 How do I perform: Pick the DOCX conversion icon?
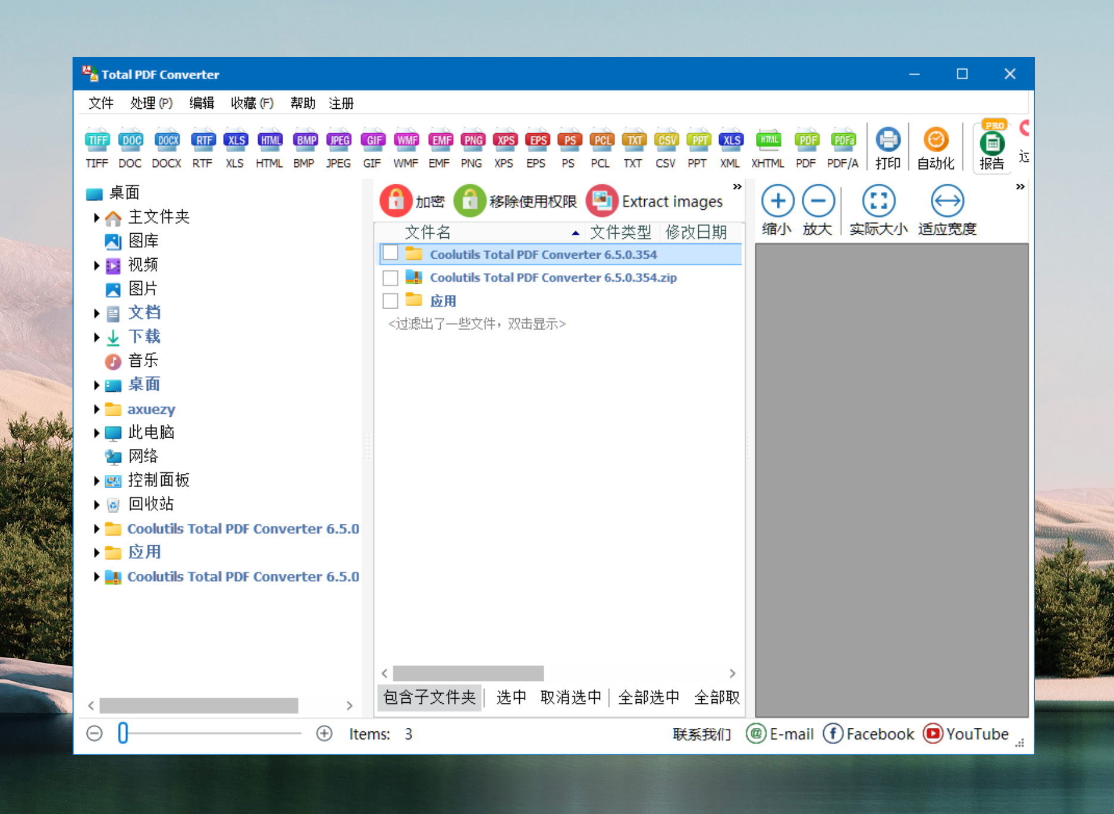click(x=167, y=147)
